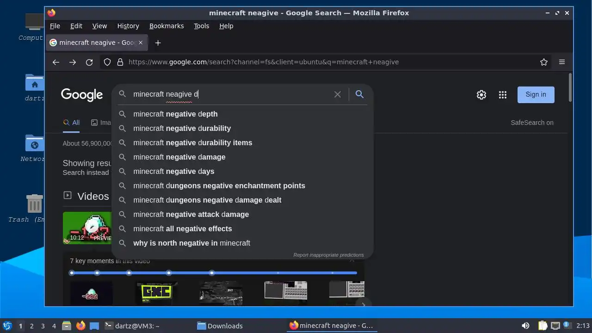Screen dimensions: 592x333
Task: Click the Sign in button
Action: tap(536, 94)
